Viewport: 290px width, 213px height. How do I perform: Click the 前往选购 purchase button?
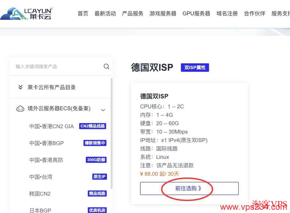coord(189,188)
